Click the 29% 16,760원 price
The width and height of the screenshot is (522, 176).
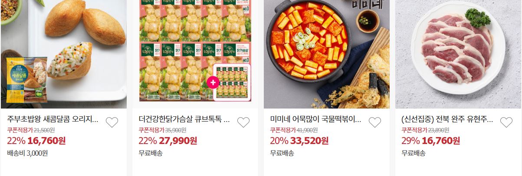tap(431, 141)
